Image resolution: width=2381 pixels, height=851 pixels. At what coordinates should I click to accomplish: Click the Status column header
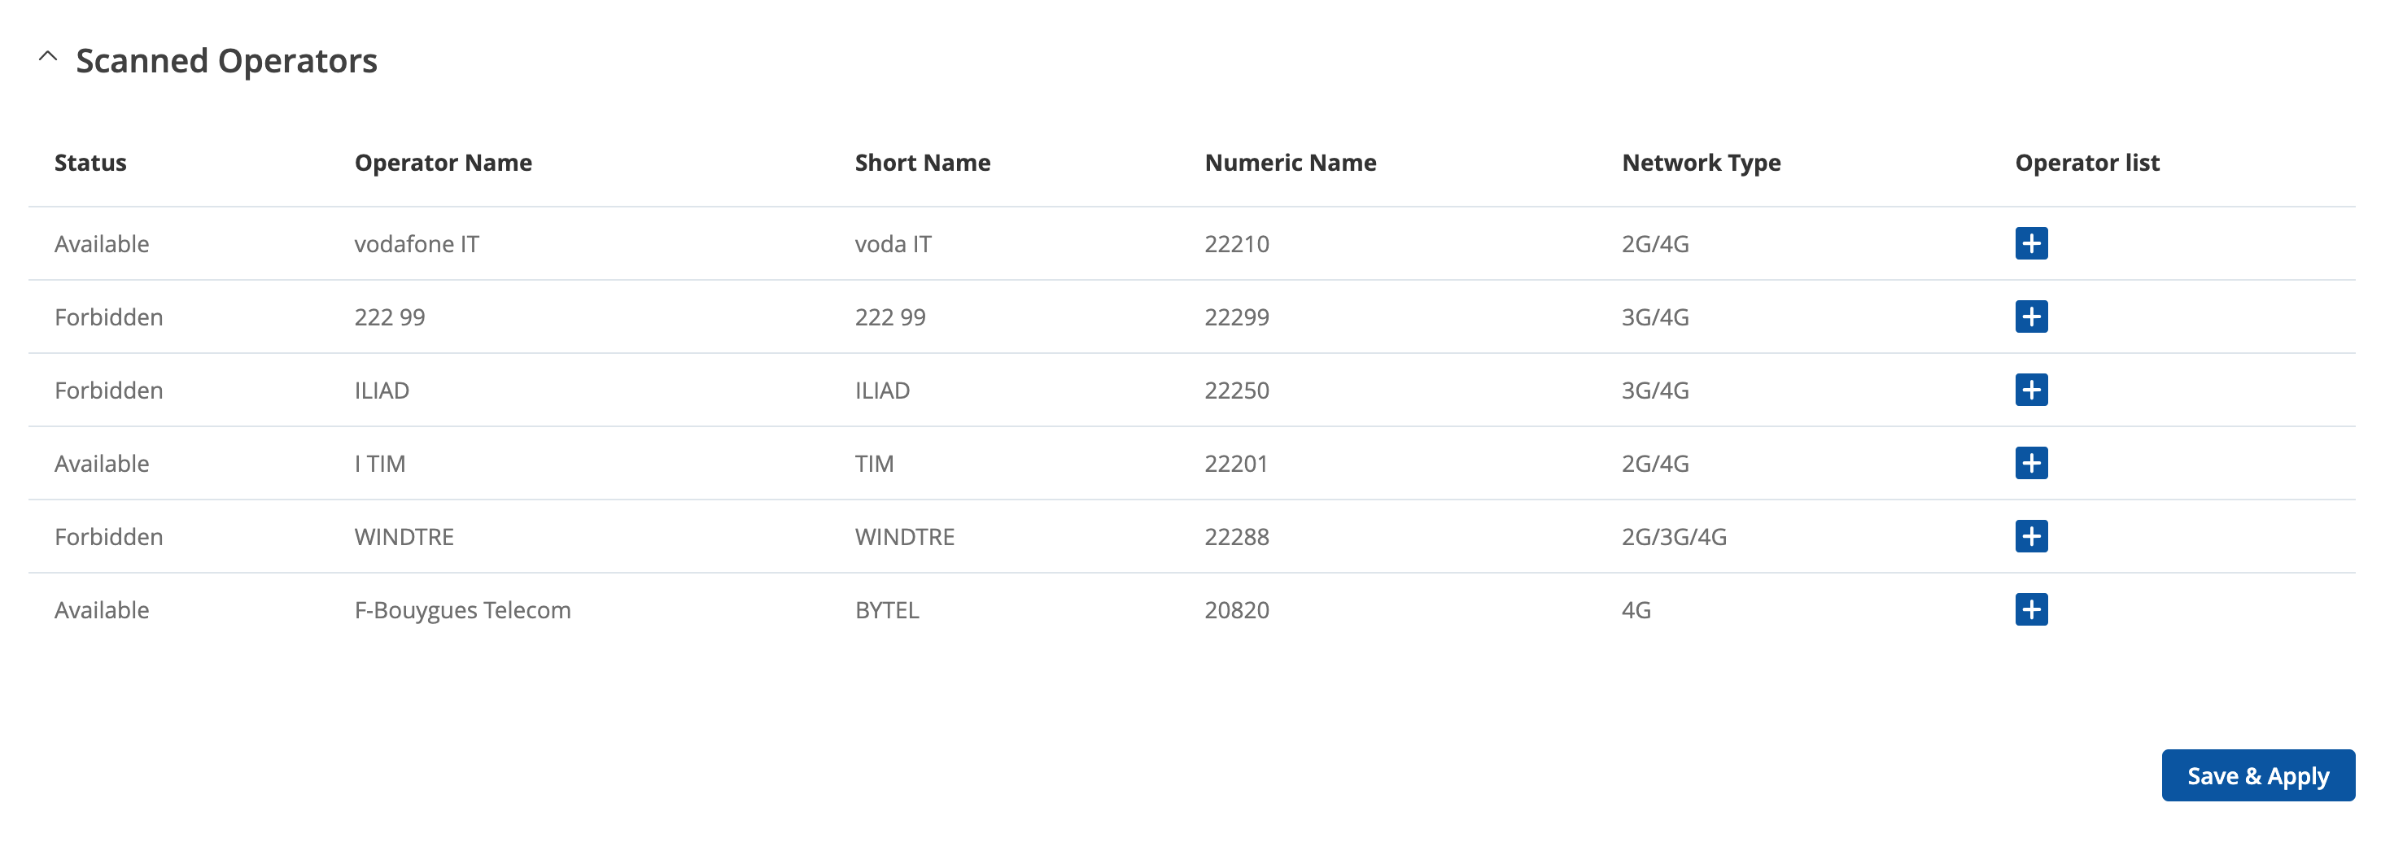pyautogui.click(x=90, y=163)
